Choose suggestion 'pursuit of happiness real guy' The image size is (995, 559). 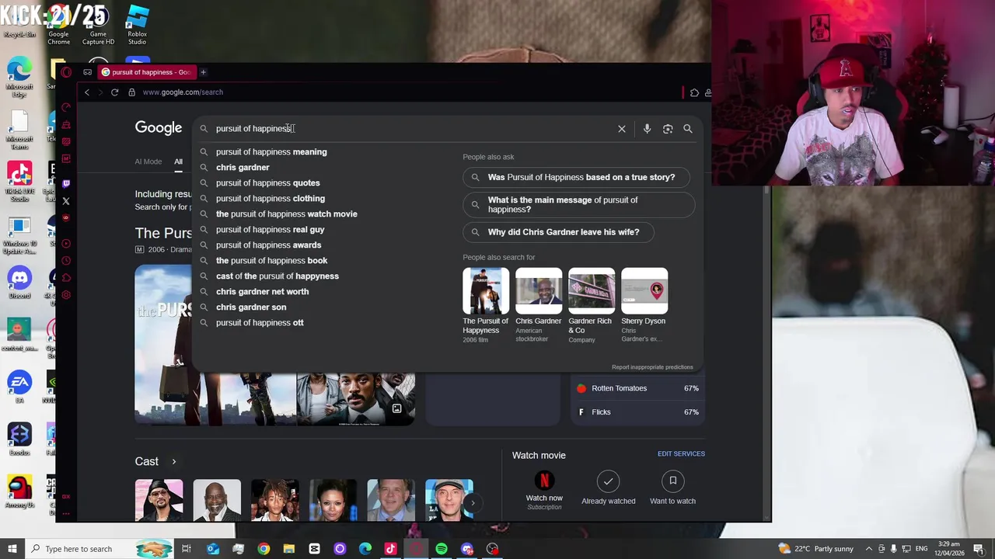click(270, 230)
